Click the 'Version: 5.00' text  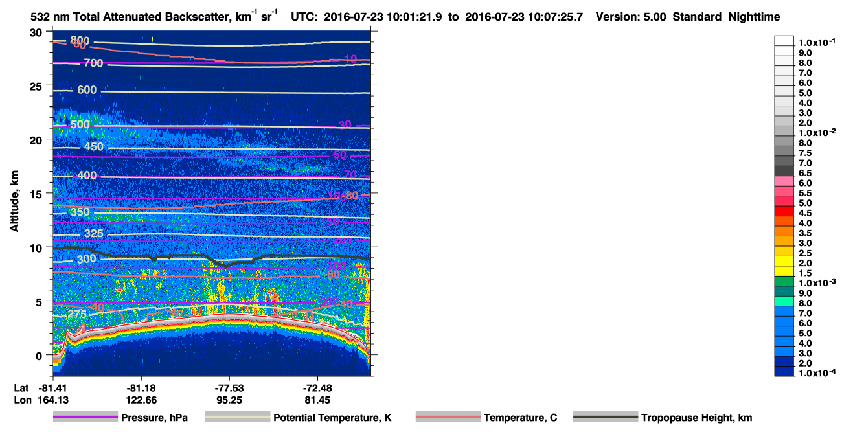tap(630, 17)
